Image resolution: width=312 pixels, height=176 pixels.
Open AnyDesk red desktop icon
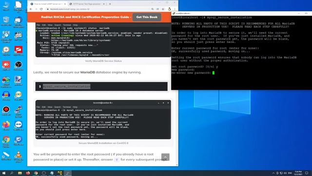click(6, 66)
